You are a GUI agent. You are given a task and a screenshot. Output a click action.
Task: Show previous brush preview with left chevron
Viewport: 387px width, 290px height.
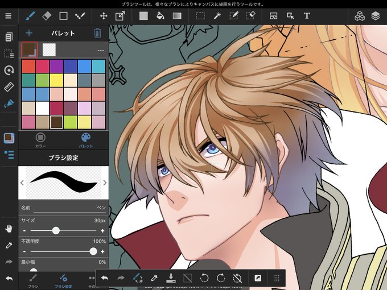point(22,183)
